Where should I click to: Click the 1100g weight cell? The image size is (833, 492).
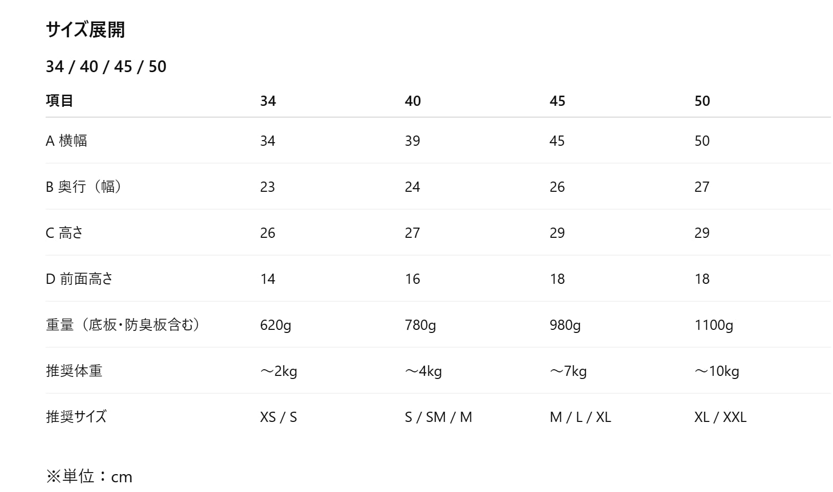(x=714, y=325)
